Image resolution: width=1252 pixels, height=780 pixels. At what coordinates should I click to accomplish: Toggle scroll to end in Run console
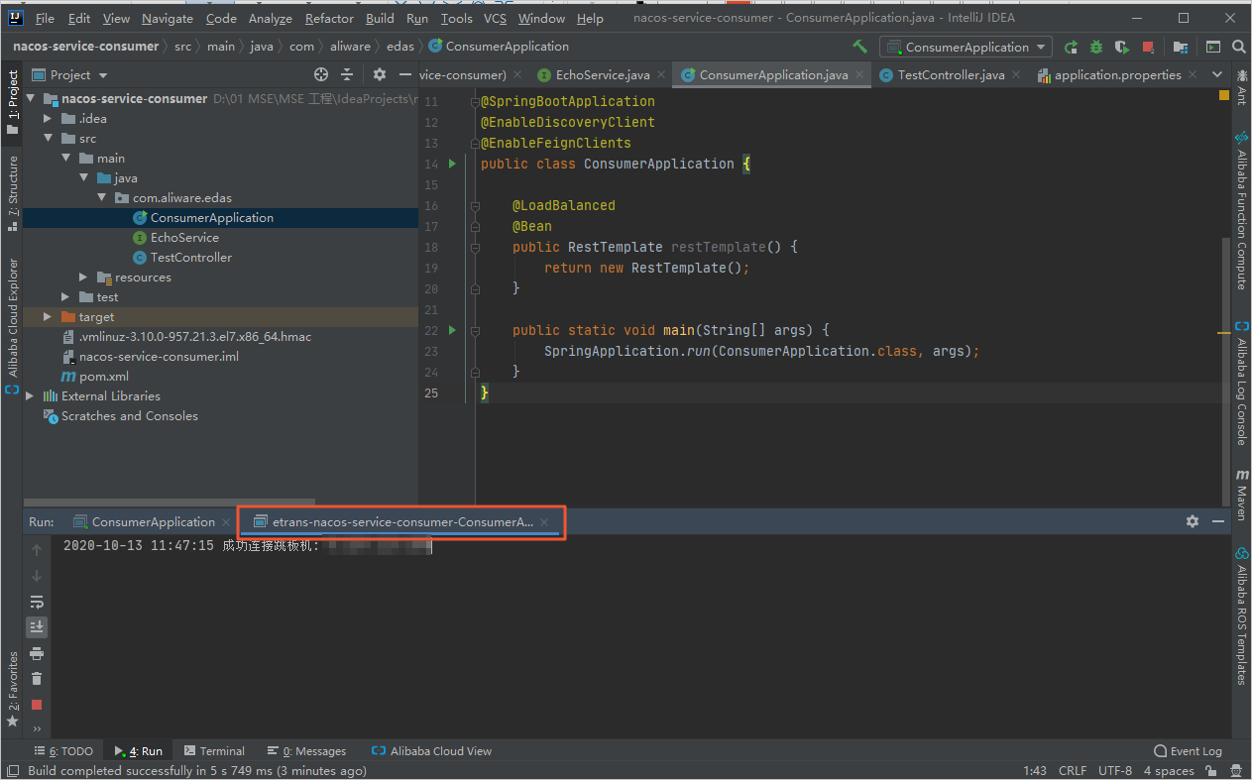tap(37, 627)
